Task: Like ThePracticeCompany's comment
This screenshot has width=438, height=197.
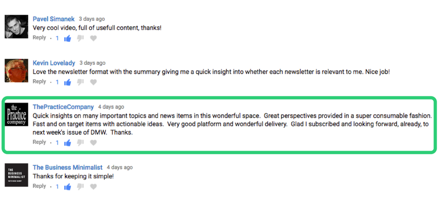Action: pyautogui.click(x=67, y=143)
